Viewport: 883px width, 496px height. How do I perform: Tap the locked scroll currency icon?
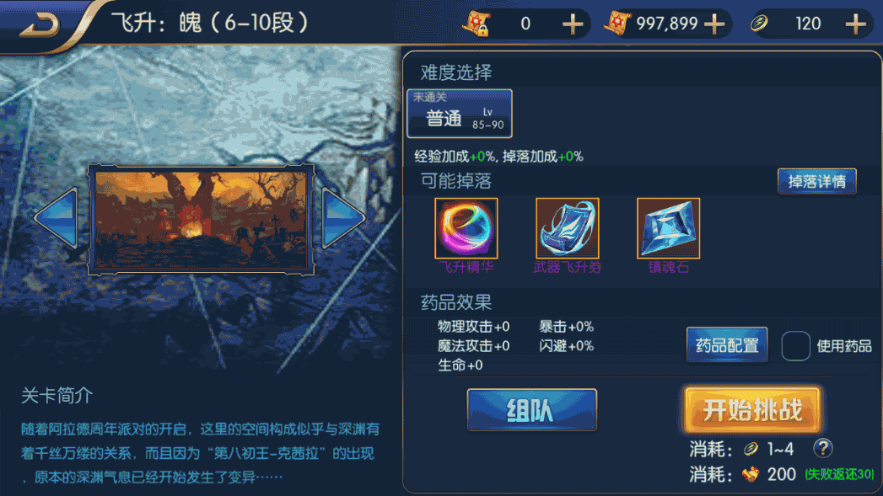[x=476, y=24]
